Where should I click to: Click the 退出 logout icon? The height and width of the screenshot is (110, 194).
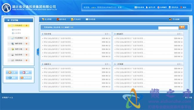[x=181, y=7]
